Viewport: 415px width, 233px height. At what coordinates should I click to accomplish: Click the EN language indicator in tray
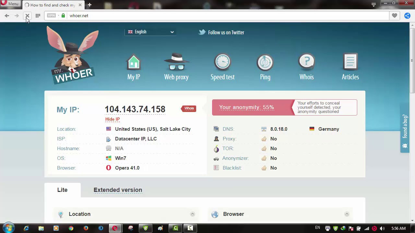[317, 228]
